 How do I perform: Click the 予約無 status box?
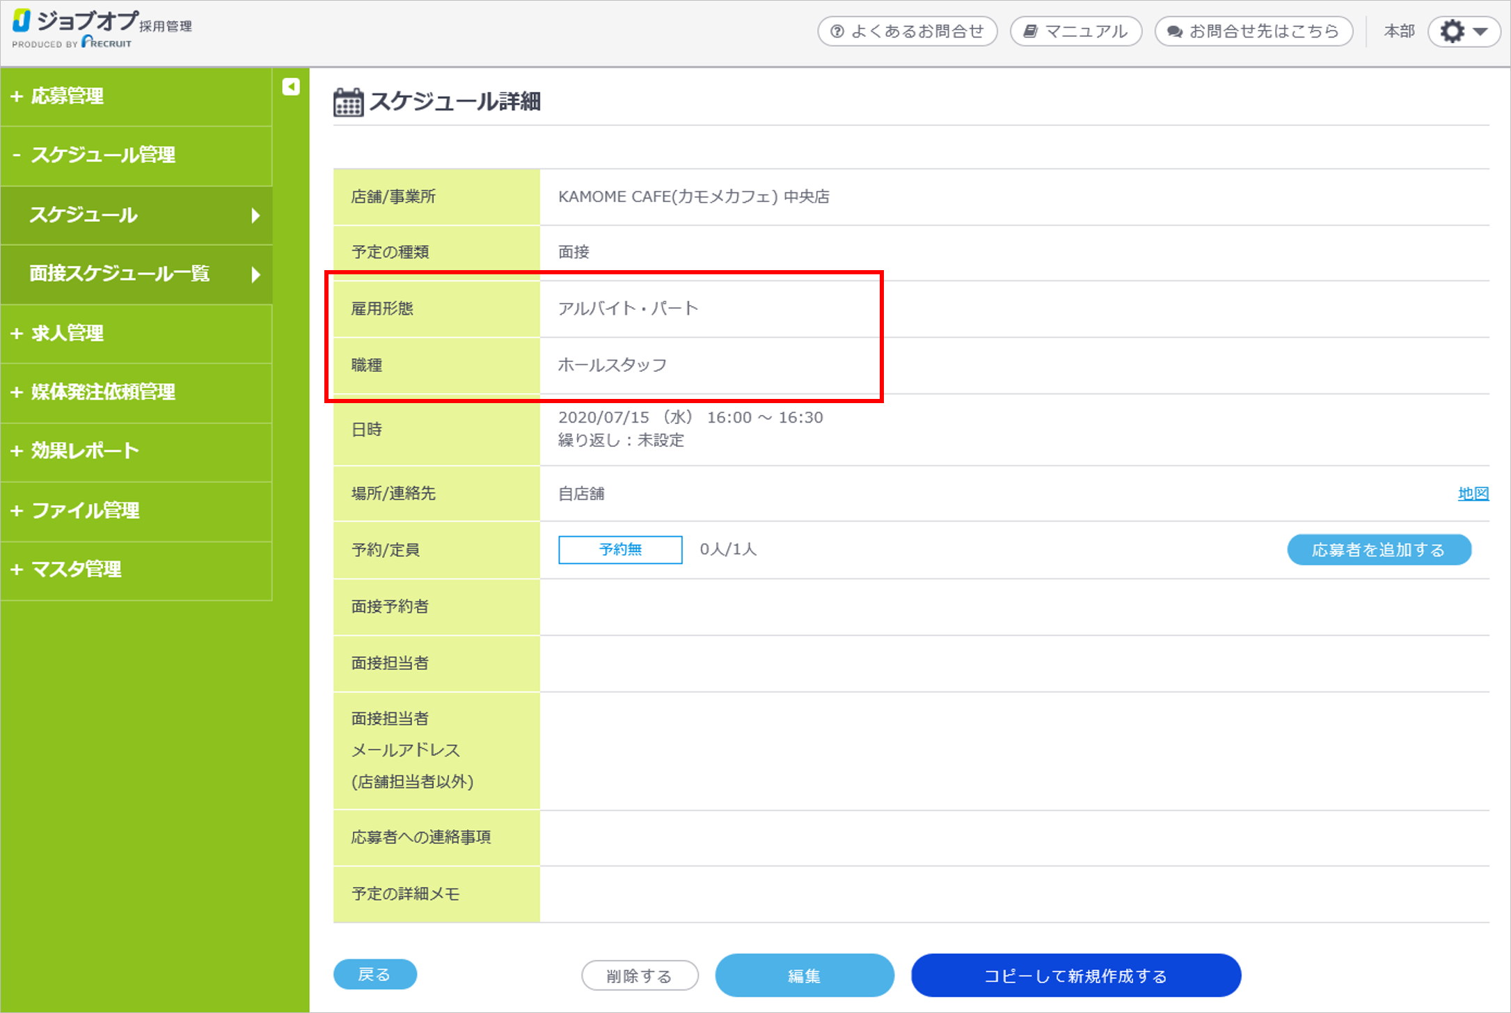click(620, 549)
